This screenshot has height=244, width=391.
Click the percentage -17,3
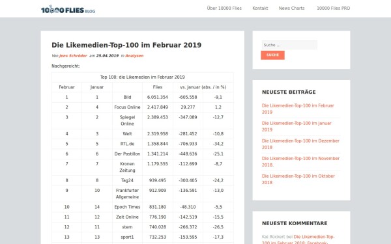point(218,237)
